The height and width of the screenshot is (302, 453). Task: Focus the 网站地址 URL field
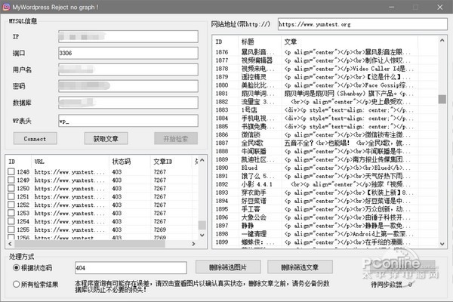tap(362, 24)
